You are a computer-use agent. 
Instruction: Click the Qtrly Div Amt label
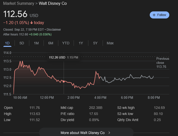point(128,120)
